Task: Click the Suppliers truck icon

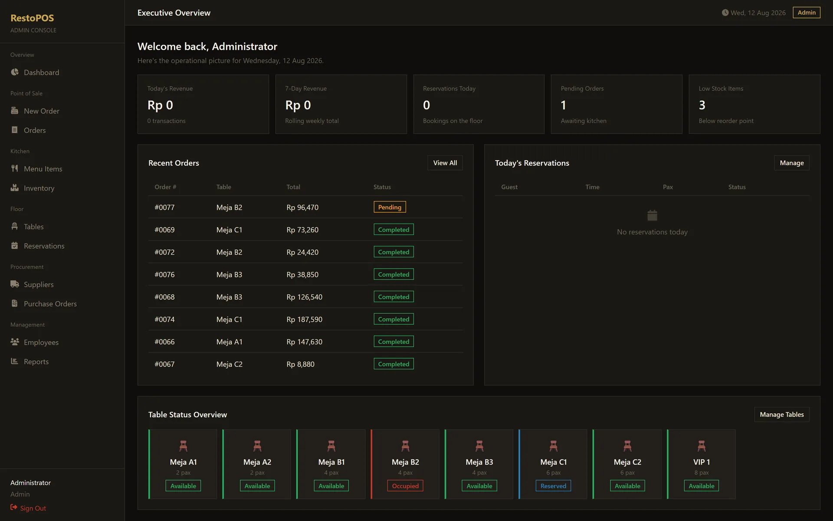Action: click(15, 284)
